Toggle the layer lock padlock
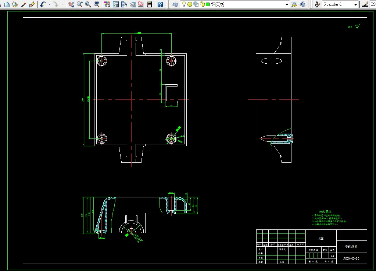The height and width of the screenshot is (271, 376). point(202,4)
